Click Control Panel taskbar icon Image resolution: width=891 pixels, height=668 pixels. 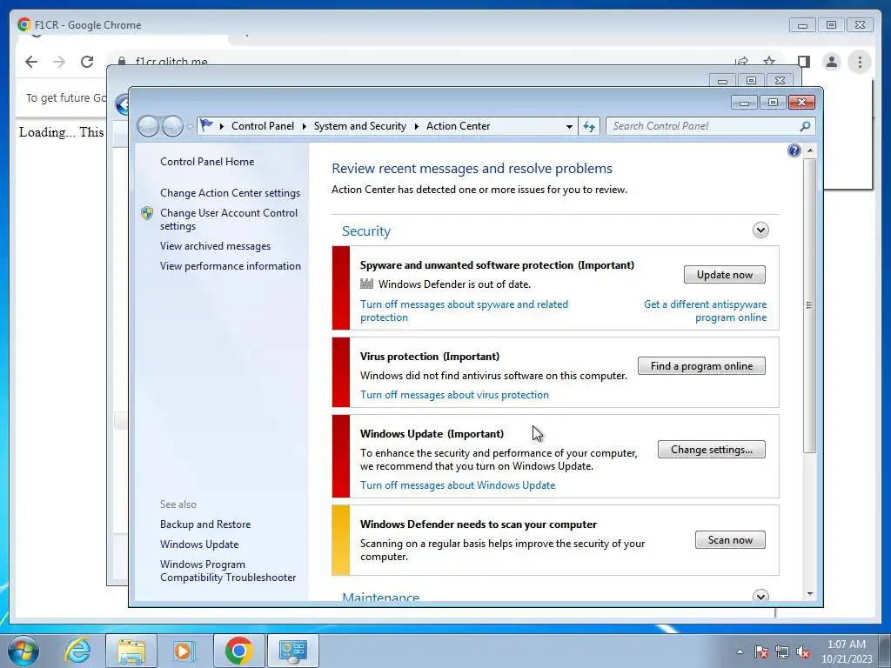tap(292, 651)
